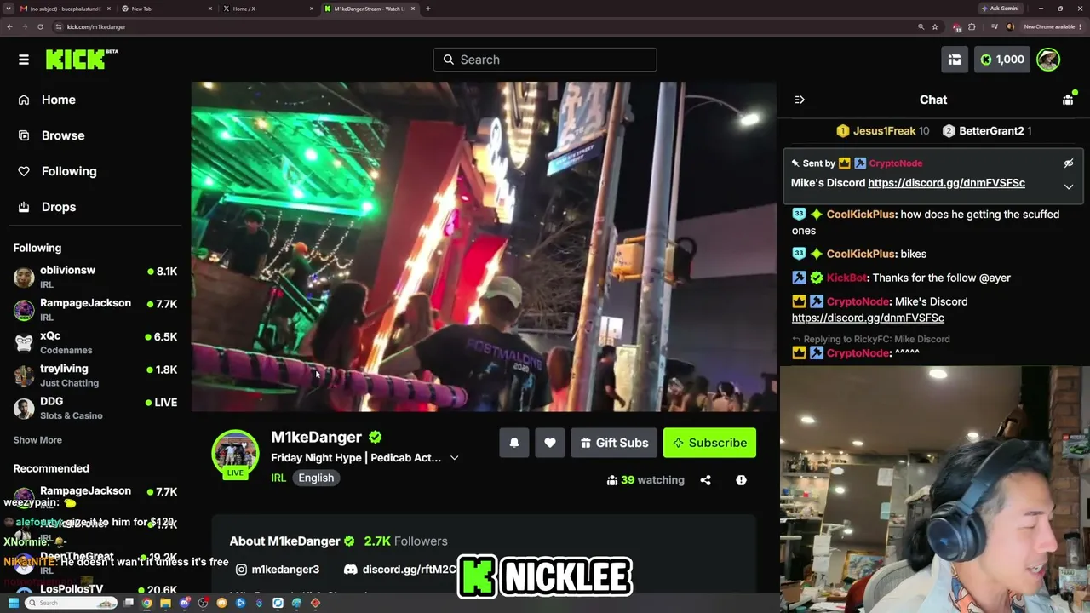The image size is (1090, 613).
Task: Open a new browser tab
Action: click(428, 9)
